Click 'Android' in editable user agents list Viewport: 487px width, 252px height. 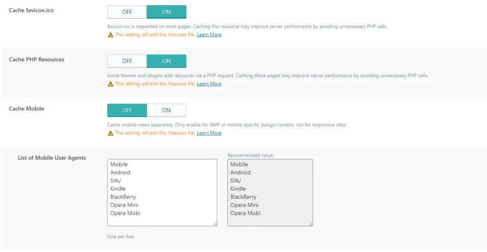(120, 173)
